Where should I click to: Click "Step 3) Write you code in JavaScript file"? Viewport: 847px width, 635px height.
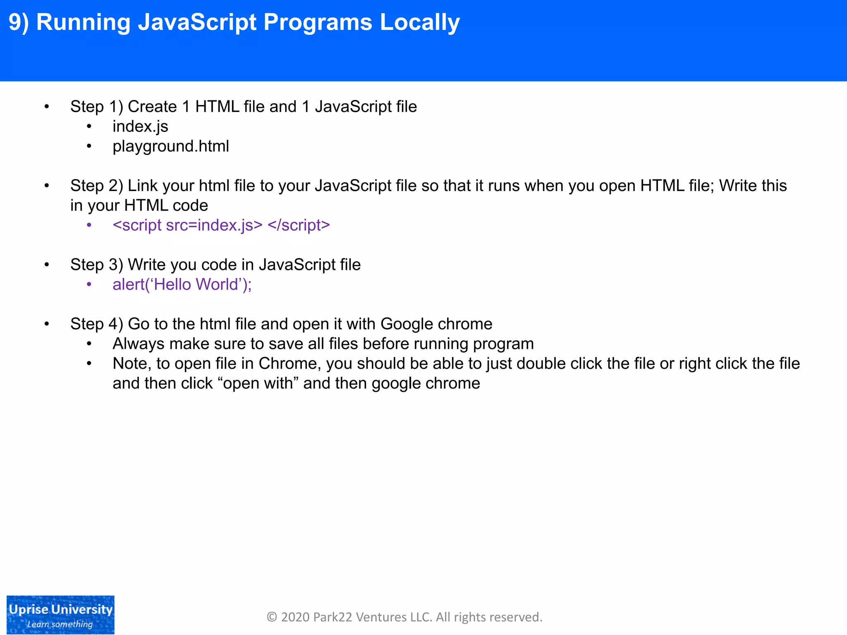click(x=215, y=265)
